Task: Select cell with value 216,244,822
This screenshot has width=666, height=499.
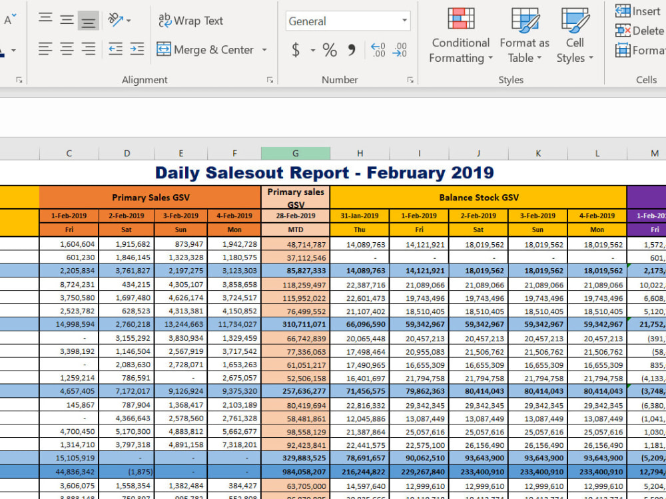Action: point(360,472)
